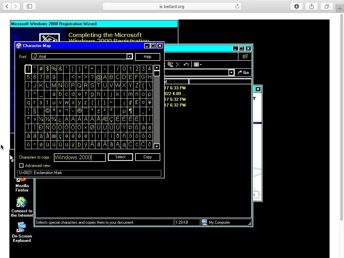Select the @ character in the grid
Screen dimensions: 344x258
click(98, 77)
